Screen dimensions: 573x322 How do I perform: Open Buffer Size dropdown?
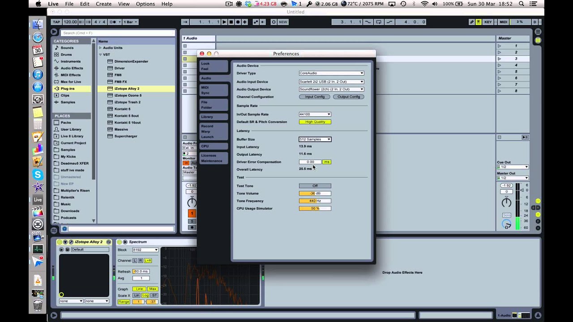point(315,139)
